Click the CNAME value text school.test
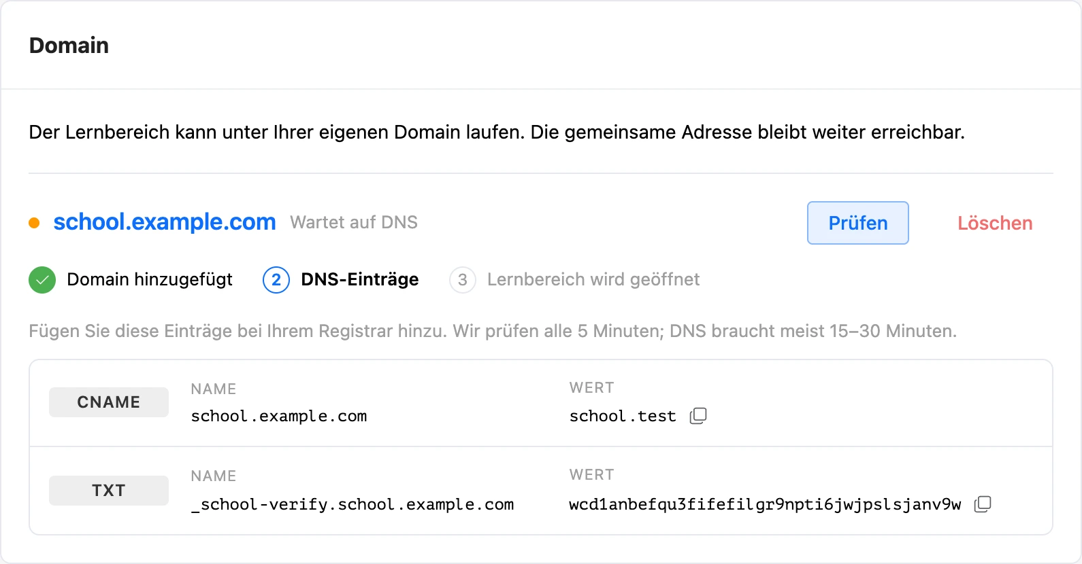1082x564 pixels. (623, 416)
